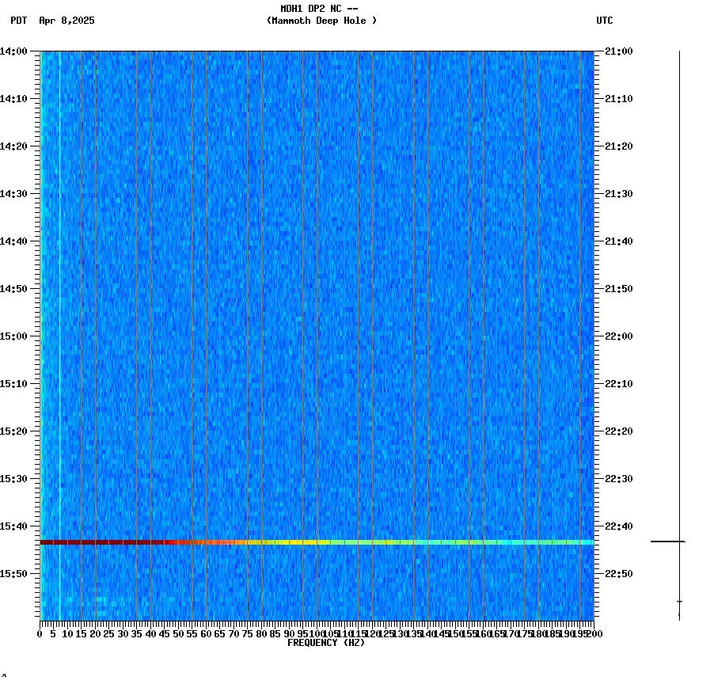Viewport: 714px width, 684px height.
Task: Click the FREQUENCY (HZ) axis title
Action: (x=327, y=642)
